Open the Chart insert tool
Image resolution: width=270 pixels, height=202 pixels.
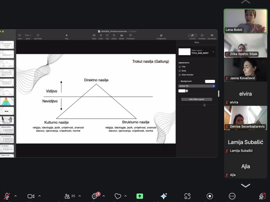[101, 35]
